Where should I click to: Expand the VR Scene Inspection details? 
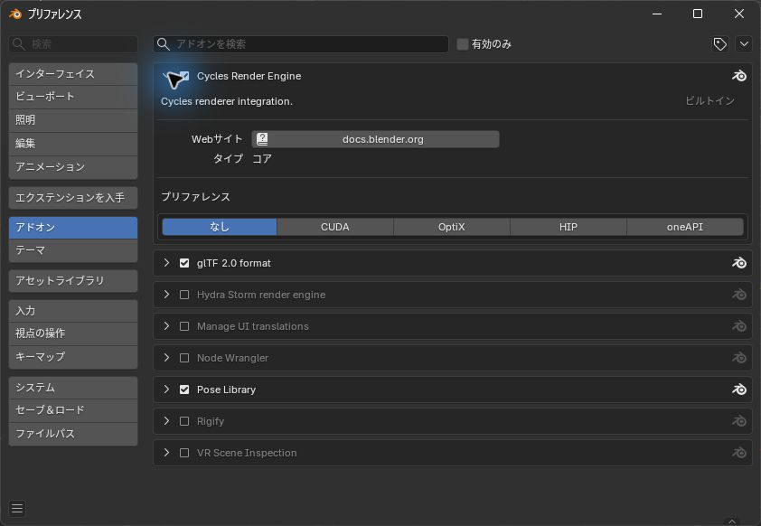tap(166, 453)
